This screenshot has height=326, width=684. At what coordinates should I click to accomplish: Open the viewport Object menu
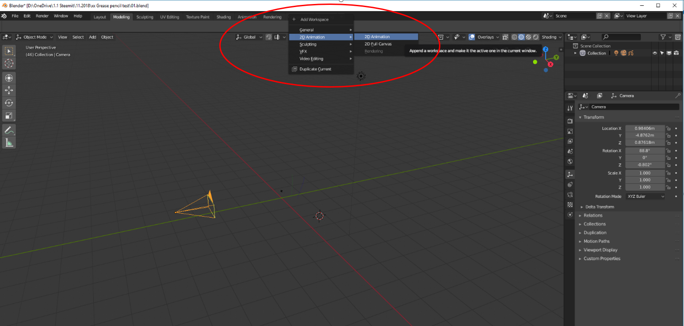point(107,37)
